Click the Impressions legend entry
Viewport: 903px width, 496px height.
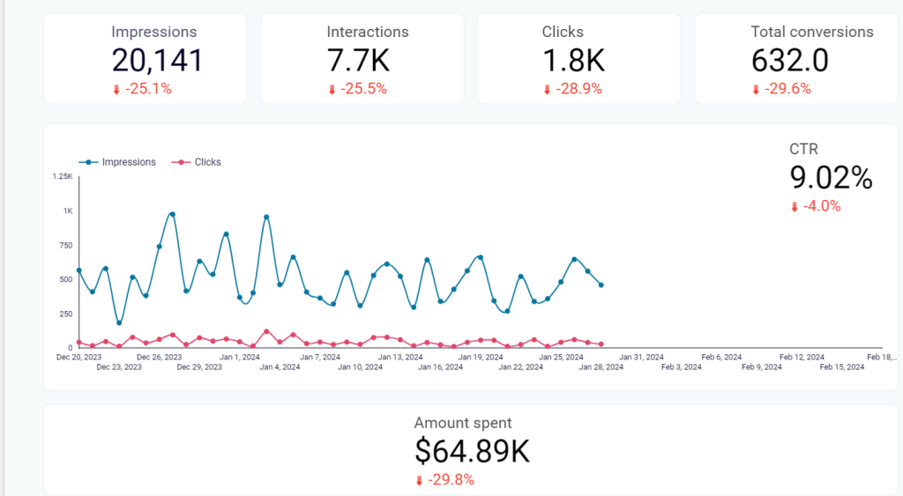(x=117, y=162)
